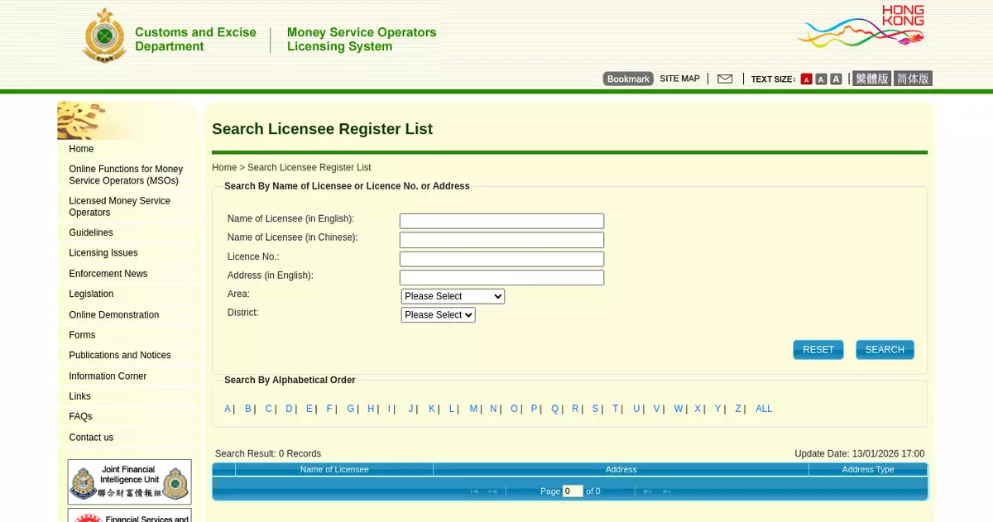Choose the largest text size icon
The image size is (993, 522).
[836, 79]
